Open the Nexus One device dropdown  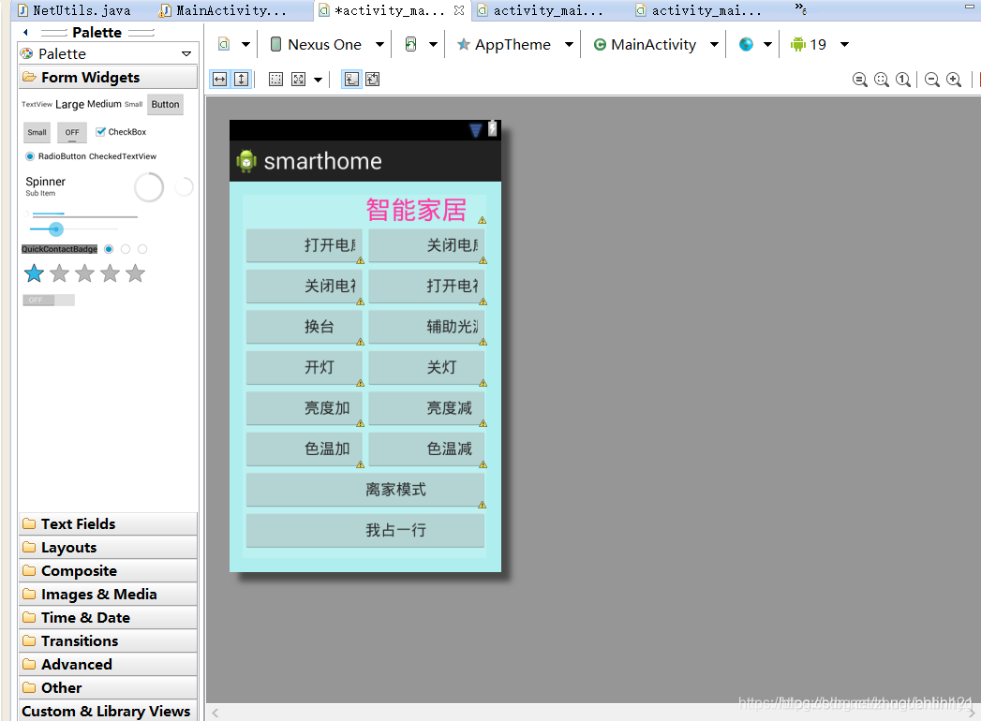point(379,44)
